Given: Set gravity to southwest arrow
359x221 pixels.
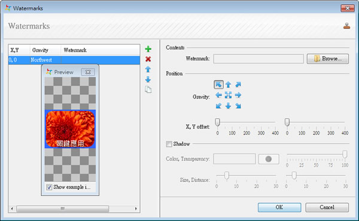Looking at the screenshot, I should pyautogui.click(x=218, y=106).
